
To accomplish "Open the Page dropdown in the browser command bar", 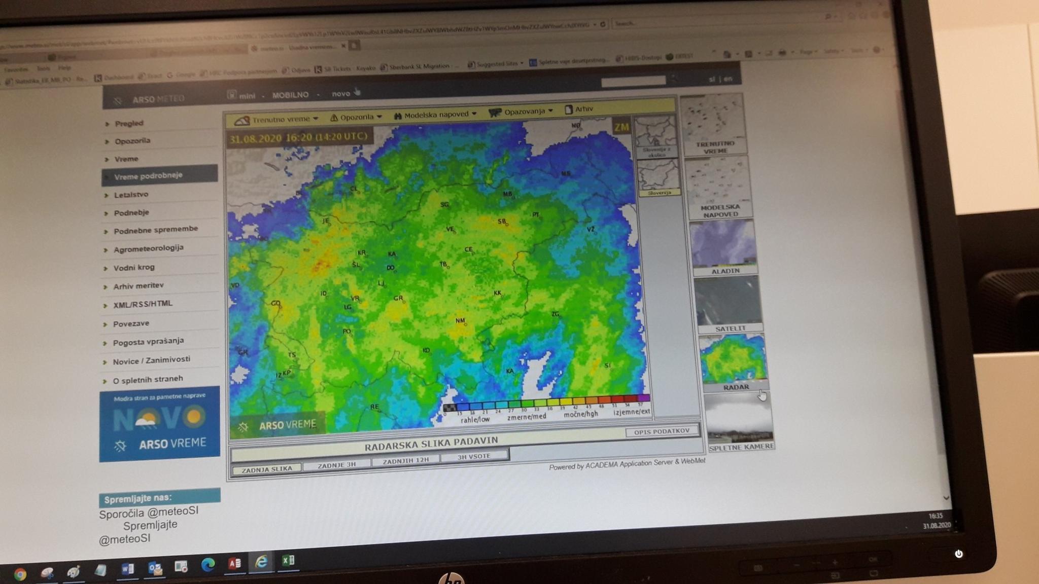I will tap(808, 52).
